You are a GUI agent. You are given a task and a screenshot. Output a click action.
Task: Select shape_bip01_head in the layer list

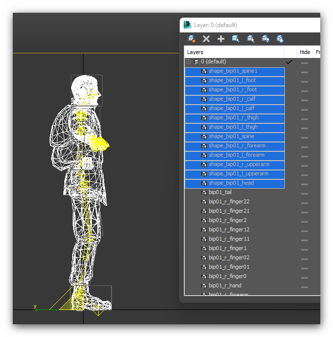click(231, 183)
